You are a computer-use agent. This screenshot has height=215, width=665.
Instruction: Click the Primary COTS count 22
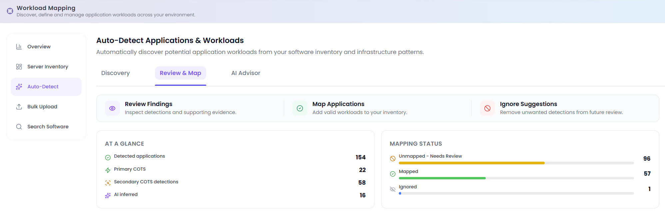pos(362,170)
